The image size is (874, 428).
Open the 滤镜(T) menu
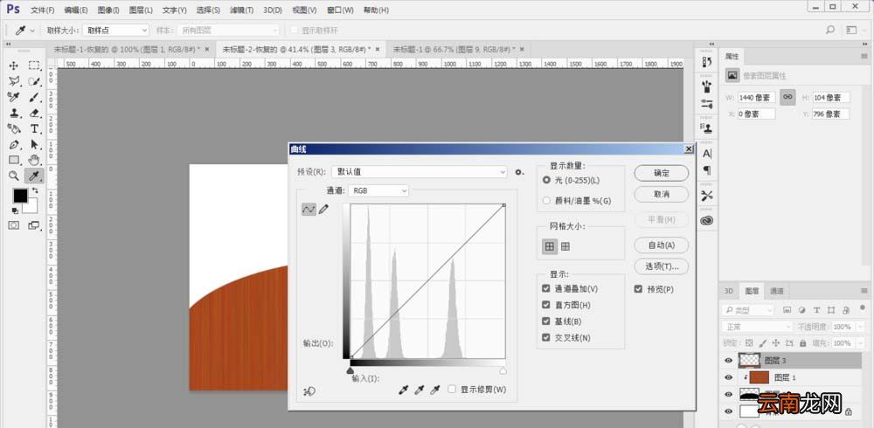(x=241, y=10)
